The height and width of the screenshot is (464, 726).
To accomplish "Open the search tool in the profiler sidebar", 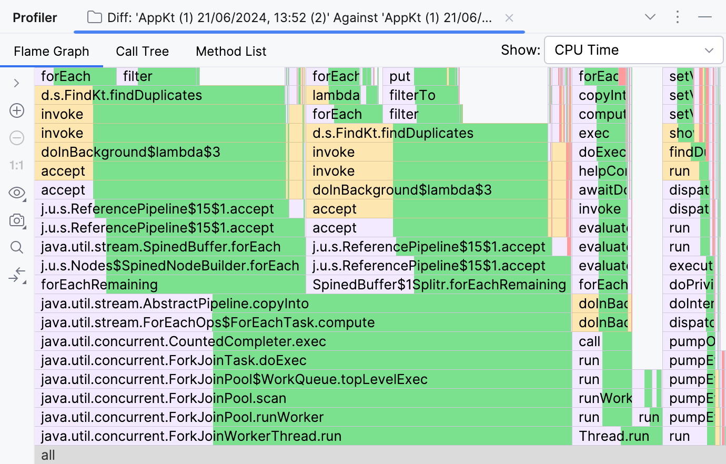I will pyautogui.click(x=16, y=247).
